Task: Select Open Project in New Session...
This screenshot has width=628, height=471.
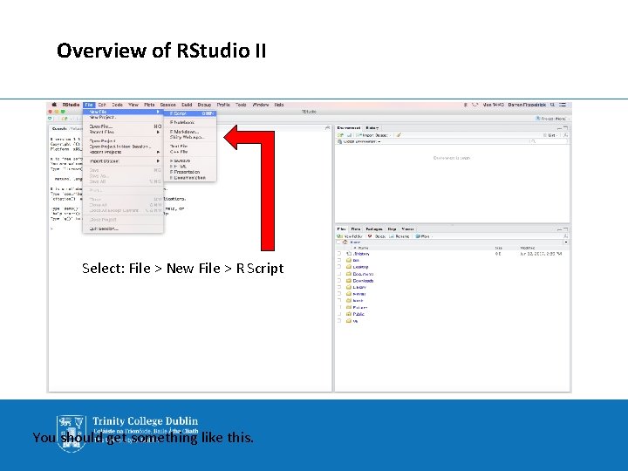Action: (123, 147)
